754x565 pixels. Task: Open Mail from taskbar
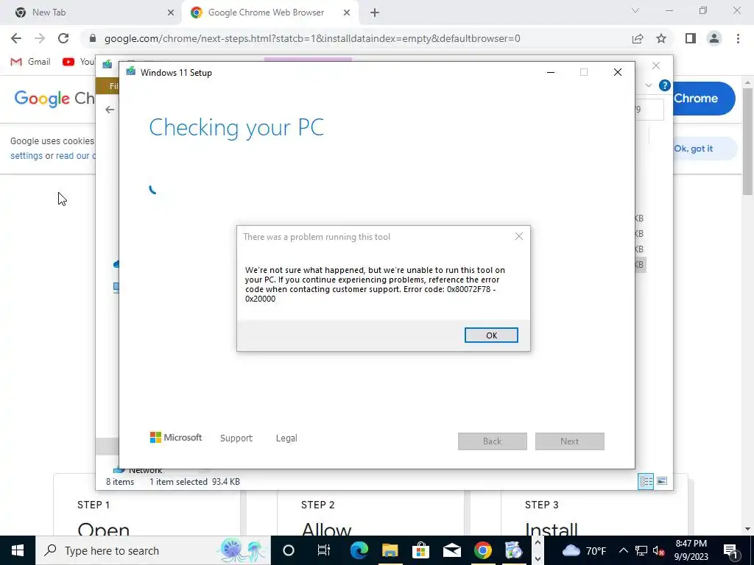coord(452,550)
